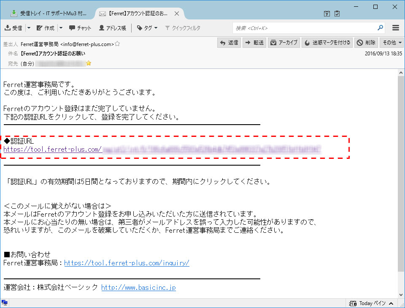Click the アーカイブ archive button
Viewport: 405px width, 308px height.
click(284, 43)
